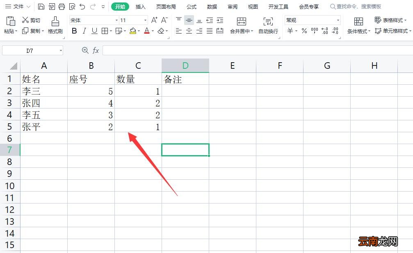Open the font name dropdown
Screen dimensions: 413x253
pos(117,20)
